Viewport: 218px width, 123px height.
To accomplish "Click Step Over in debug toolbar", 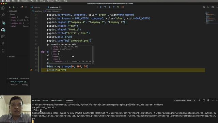I will pos(105,7).
